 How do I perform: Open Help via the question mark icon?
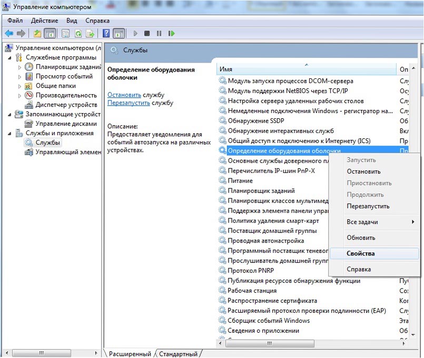(x=106, y=34)
